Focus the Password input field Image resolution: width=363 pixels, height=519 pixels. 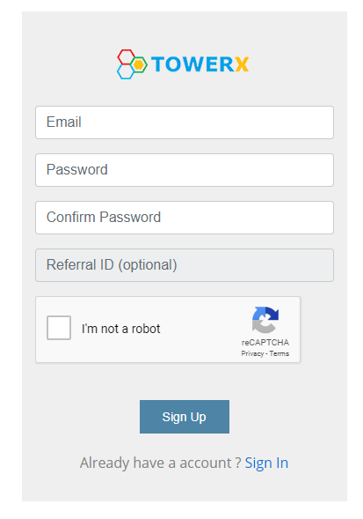185,170
